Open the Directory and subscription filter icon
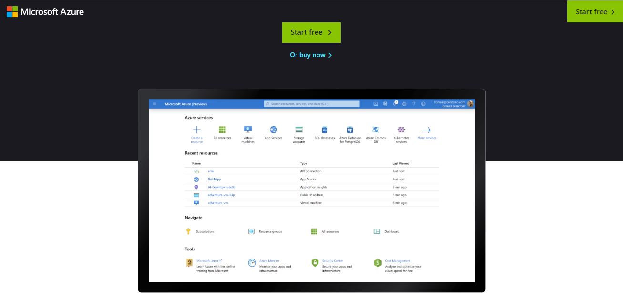Viewport: 623px width, 299px height. click(385, 104)
